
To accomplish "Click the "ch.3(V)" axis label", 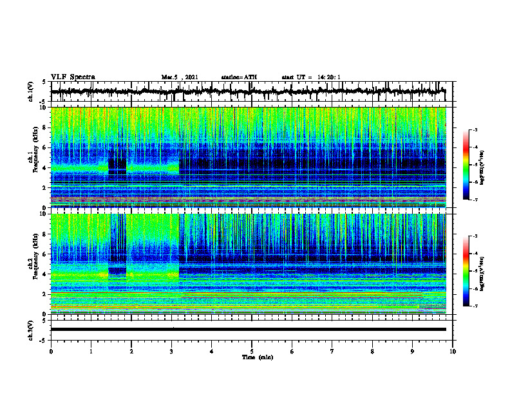I will (x=31, y=330).
